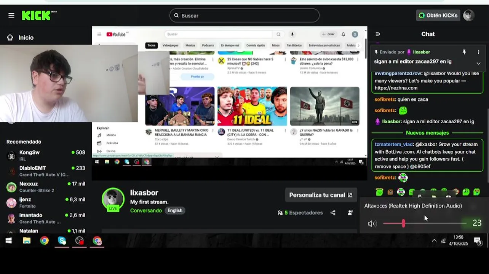
Task: Click the first green emote in quick bar
Action: [379, 192]
